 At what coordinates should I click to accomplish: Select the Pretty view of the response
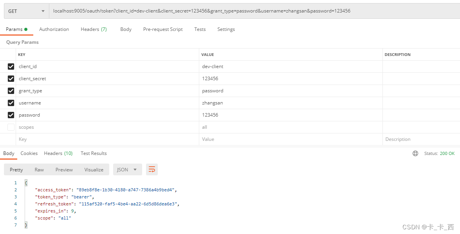point(16,169)
